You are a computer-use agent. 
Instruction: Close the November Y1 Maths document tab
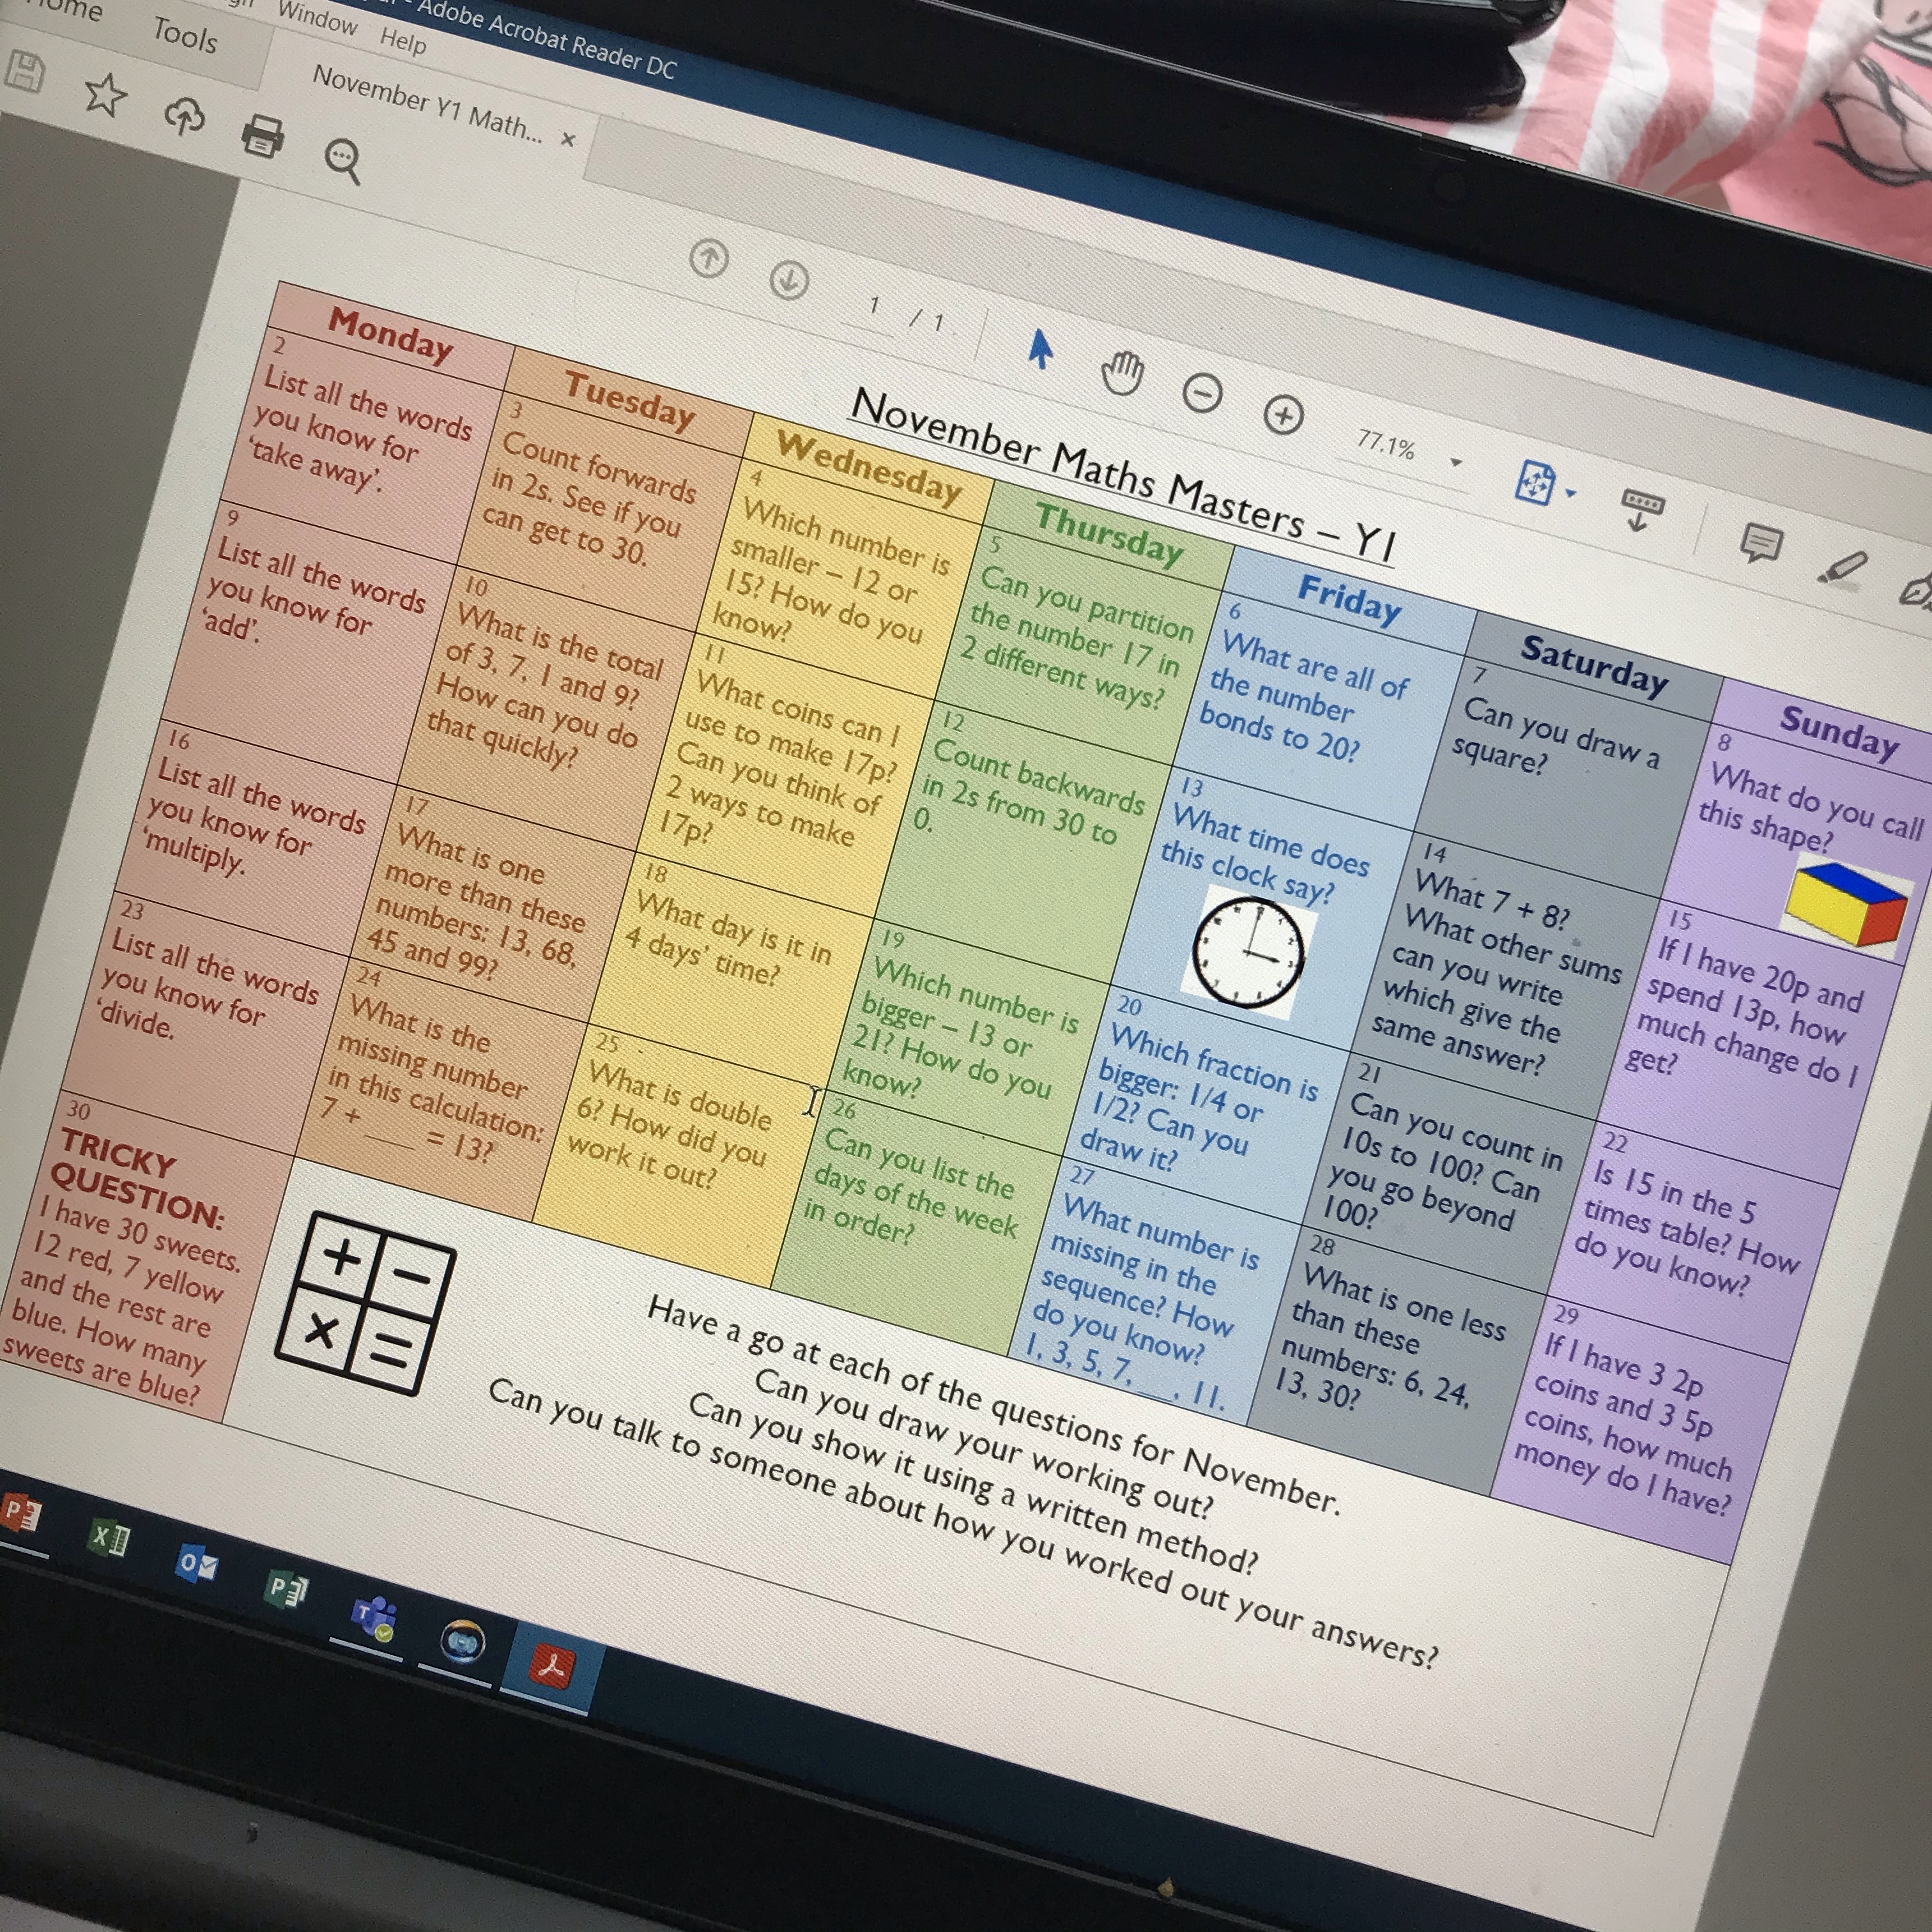[x=568, y=139]
